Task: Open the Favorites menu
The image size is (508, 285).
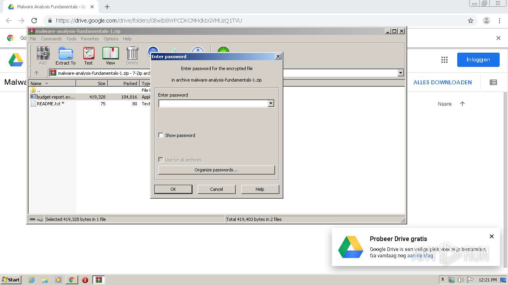Action: click(90, 39)
